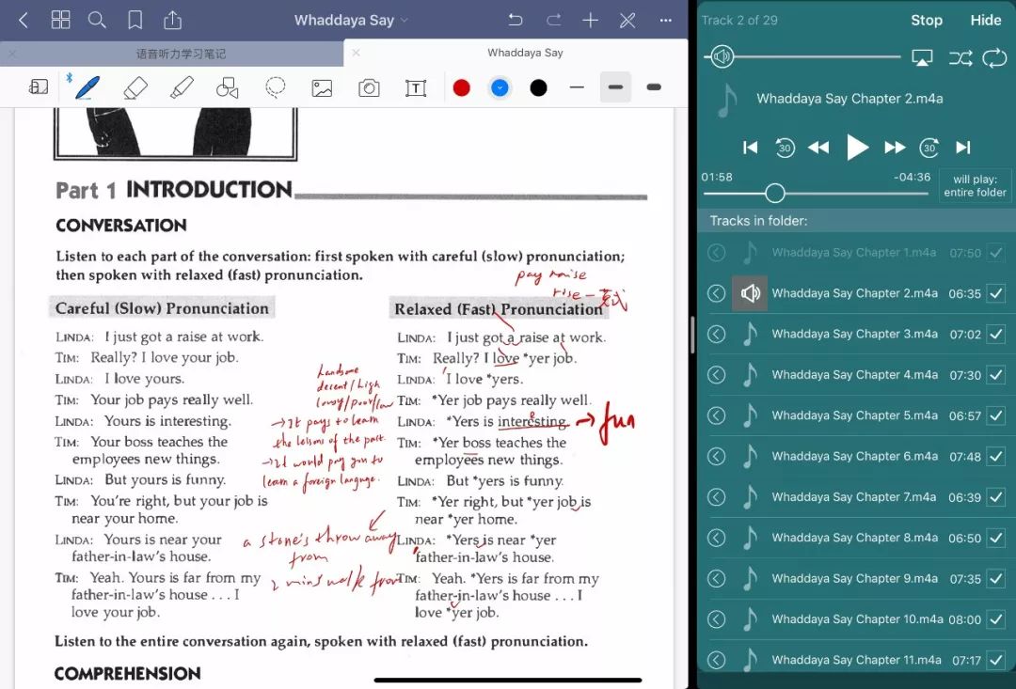Play the Whaddaya Say Chapter 5 track
Viewport: 1016px width, 689px height.
point(854,415)
